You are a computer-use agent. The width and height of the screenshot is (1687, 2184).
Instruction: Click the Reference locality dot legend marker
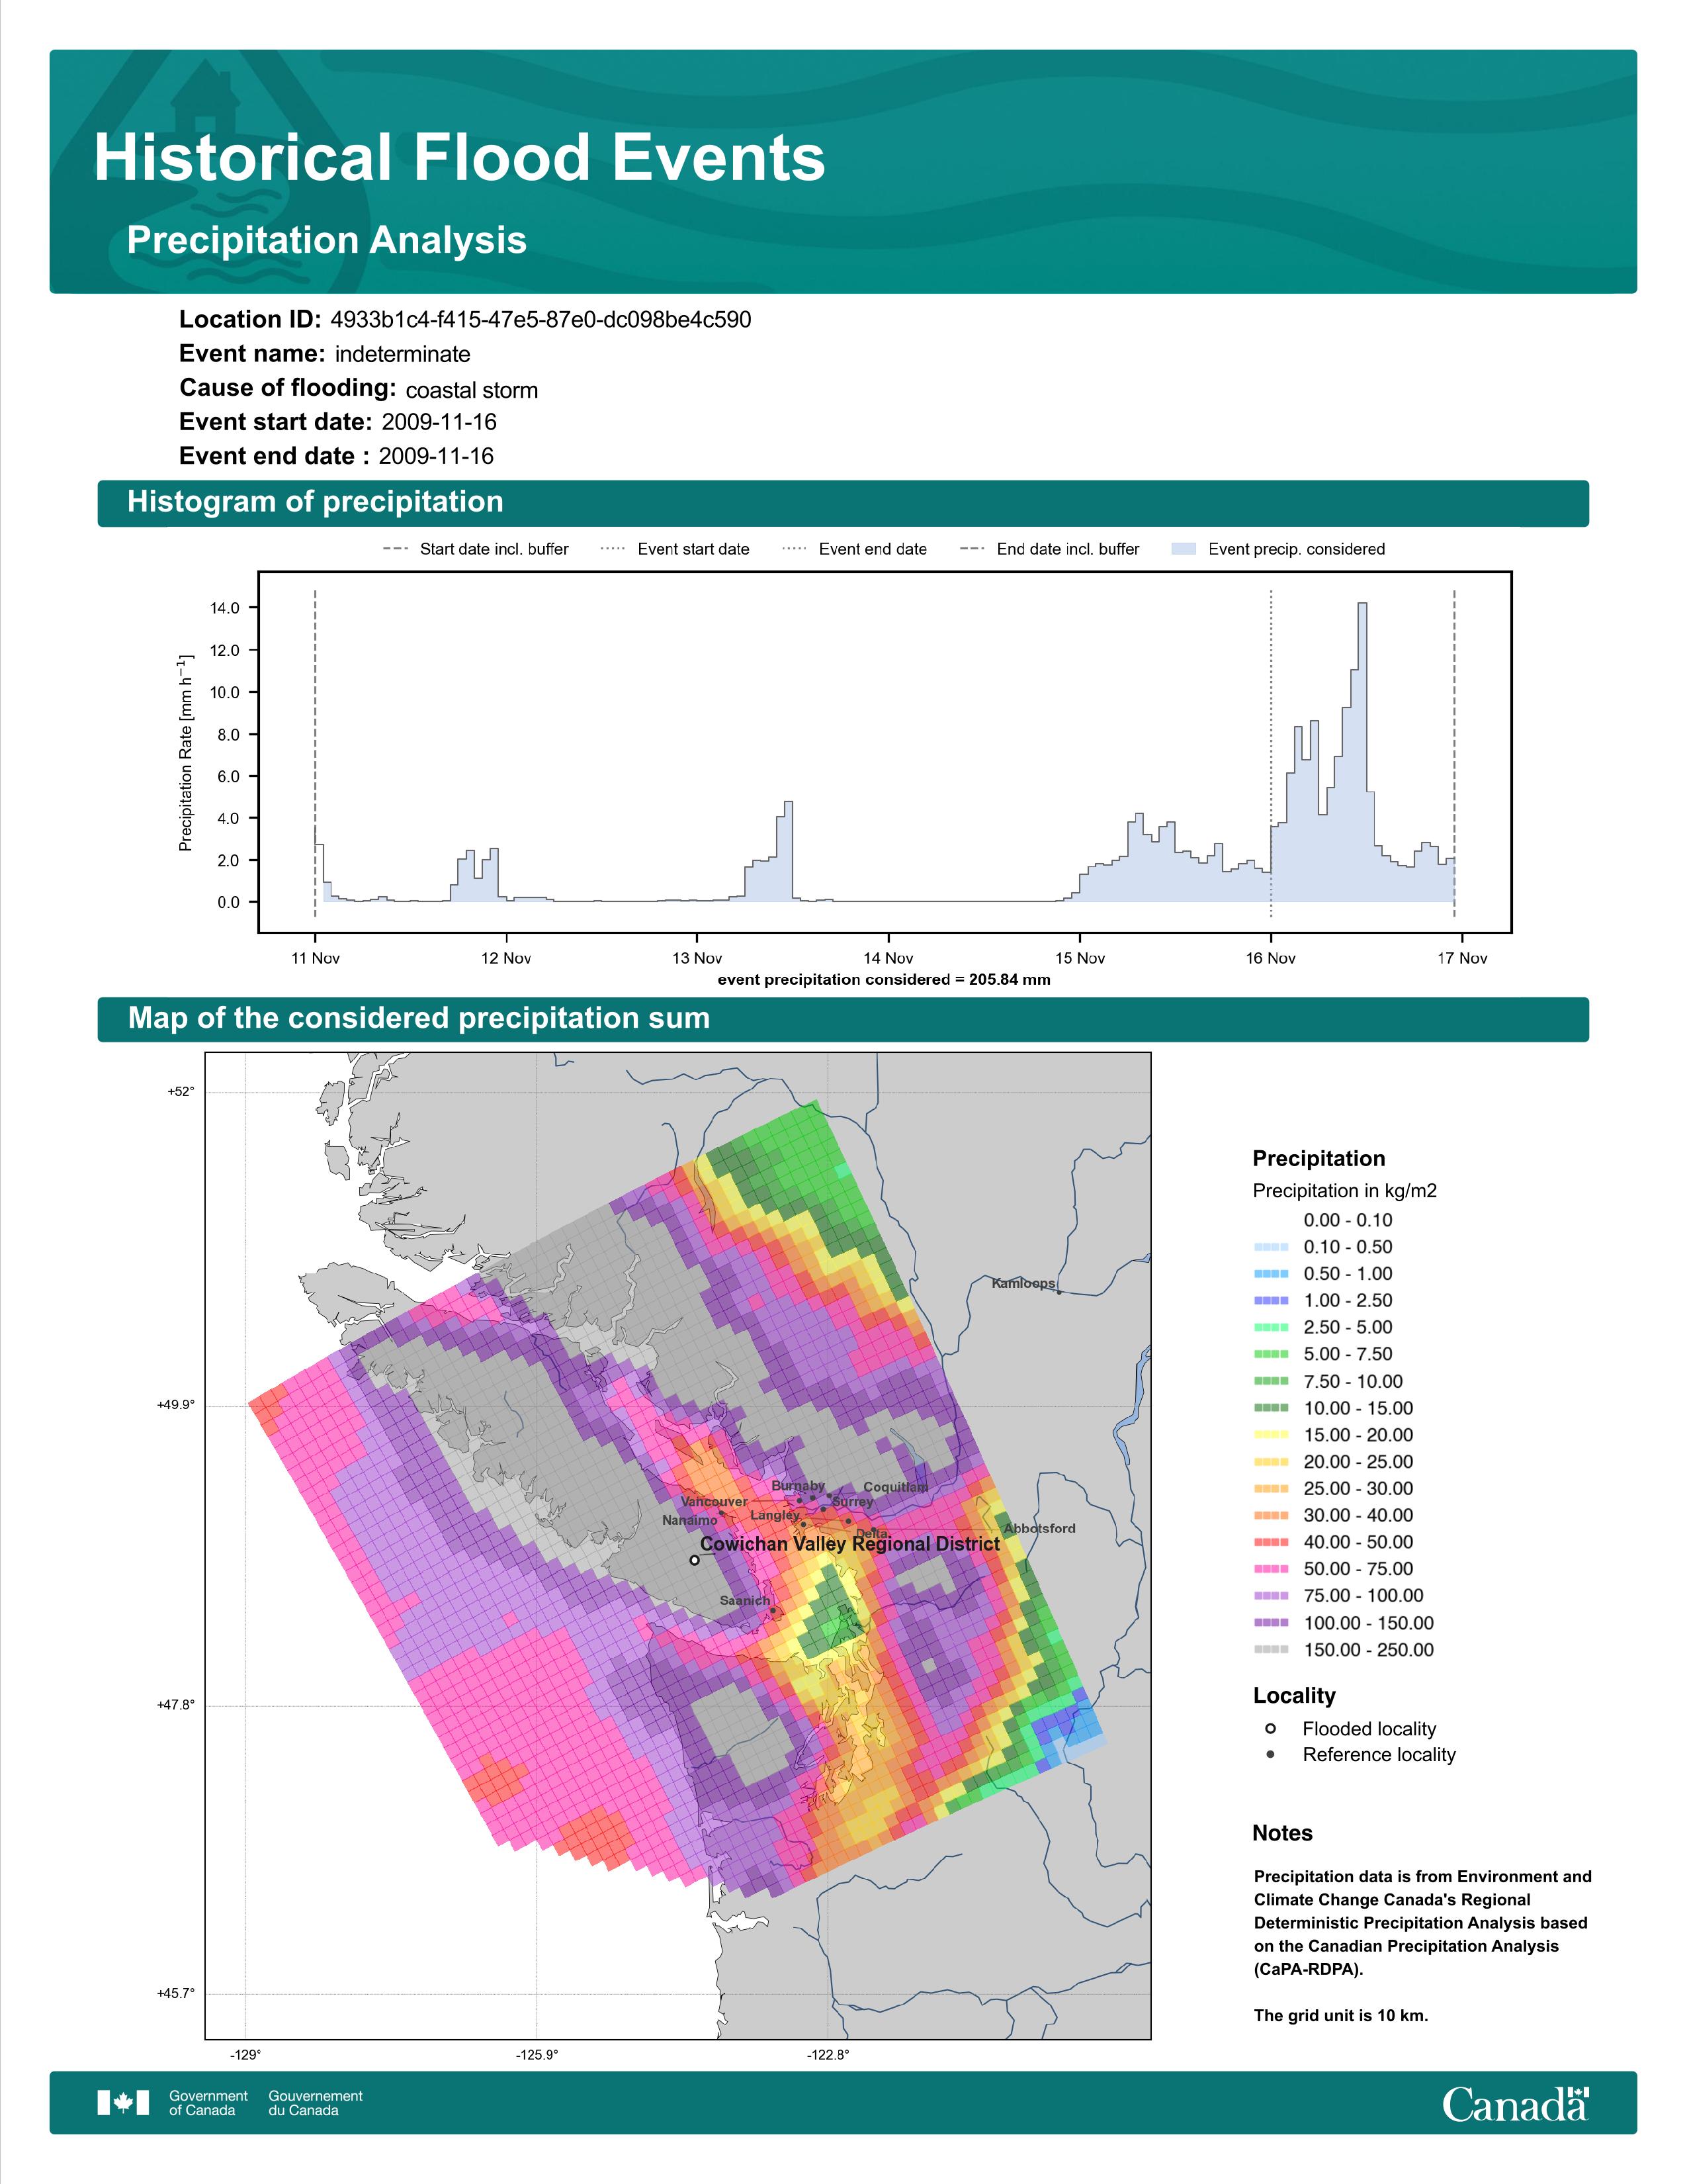point(1270,1754)
